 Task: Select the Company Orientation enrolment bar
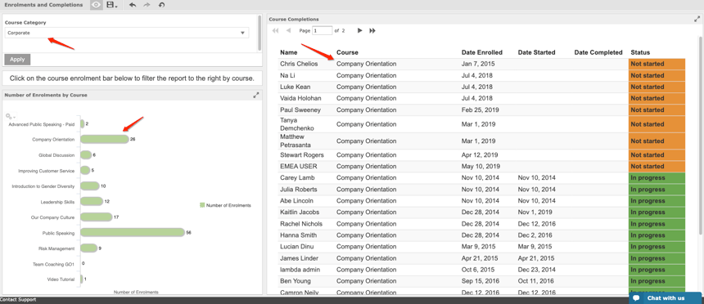point(104,139)
